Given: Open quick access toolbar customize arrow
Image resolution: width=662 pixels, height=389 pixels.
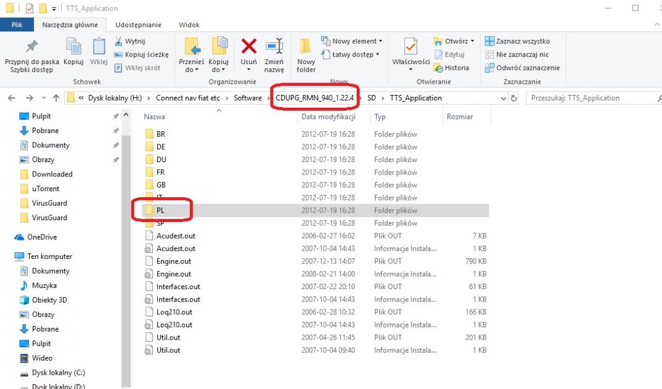Looking at the screenshot, I should [54, 9].
